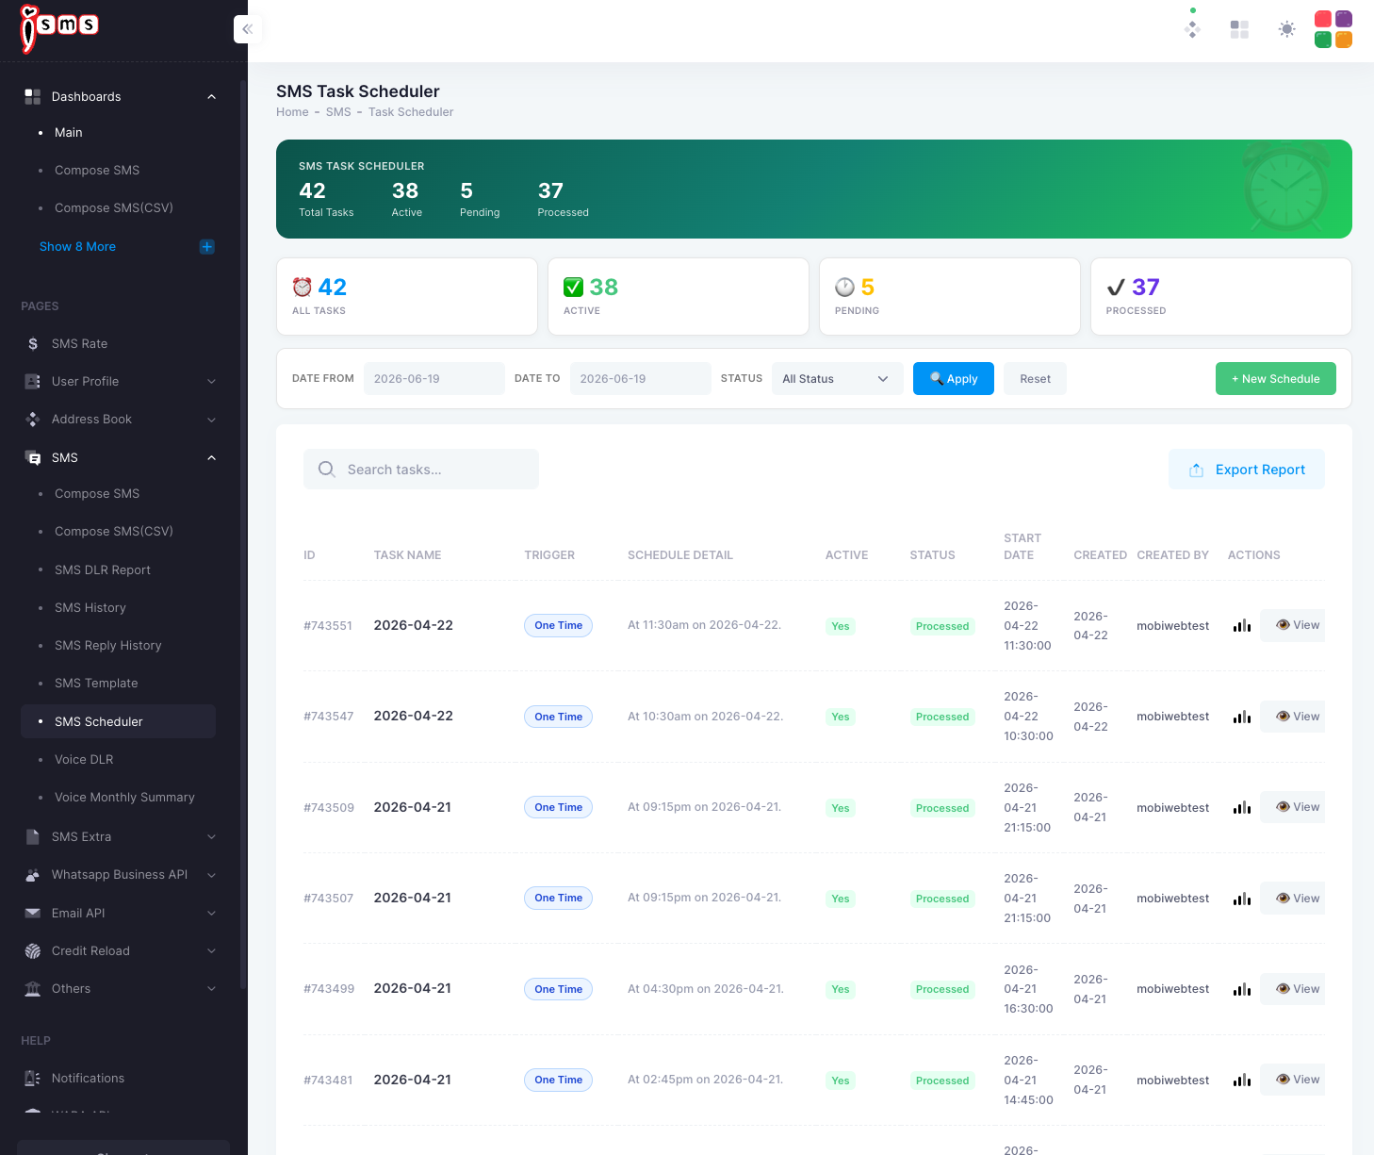Open SMS Reply History menu item

(108, 646)
